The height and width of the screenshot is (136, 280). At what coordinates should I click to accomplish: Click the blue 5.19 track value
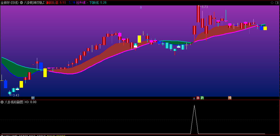click(x=72, y=3)
